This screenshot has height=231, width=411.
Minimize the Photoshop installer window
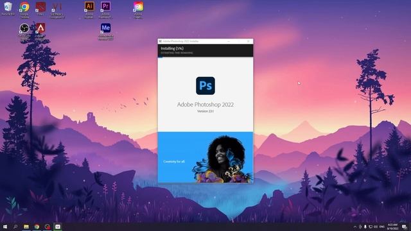pos(229,41)
